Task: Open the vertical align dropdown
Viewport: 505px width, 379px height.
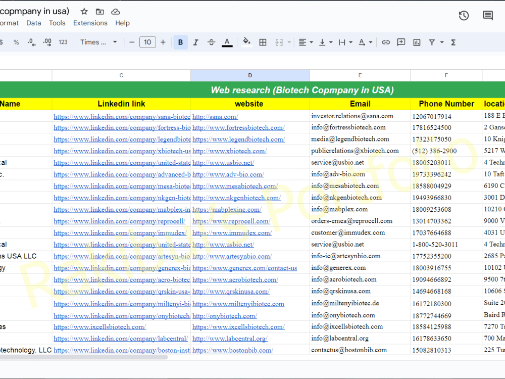Action: pyautogui.click(x=325, y=42)
